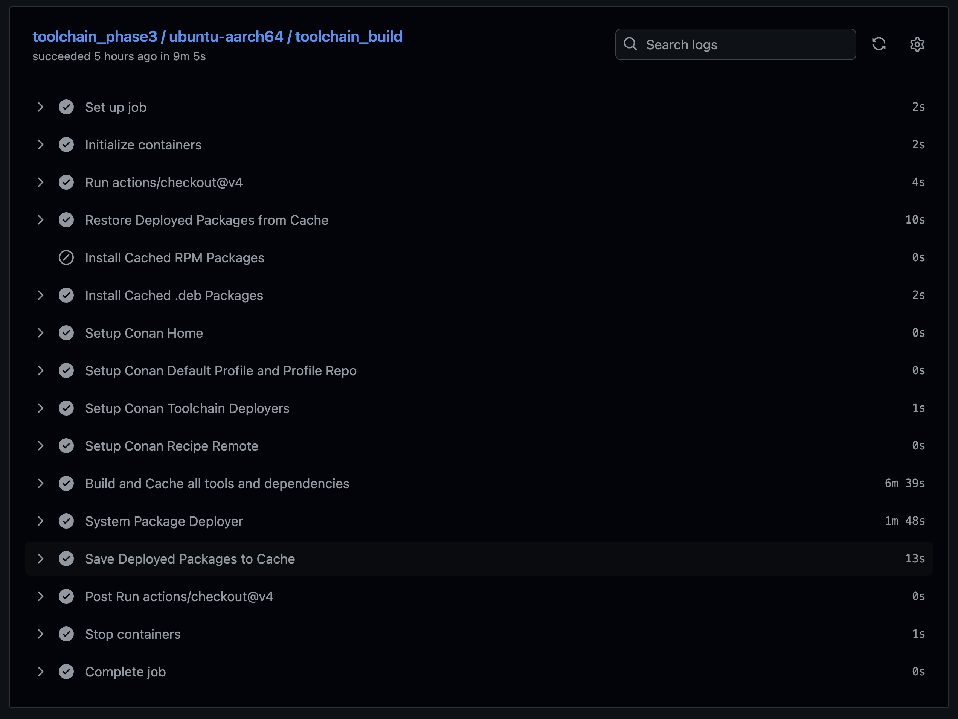Click the success checkmark beside Set up job

pos(66,107)
